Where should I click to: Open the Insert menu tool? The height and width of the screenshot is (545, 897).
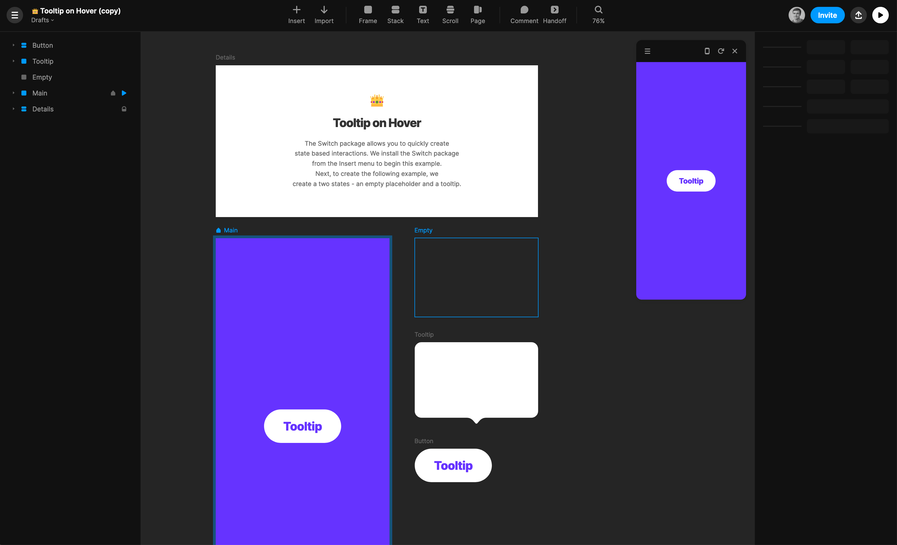296,15
